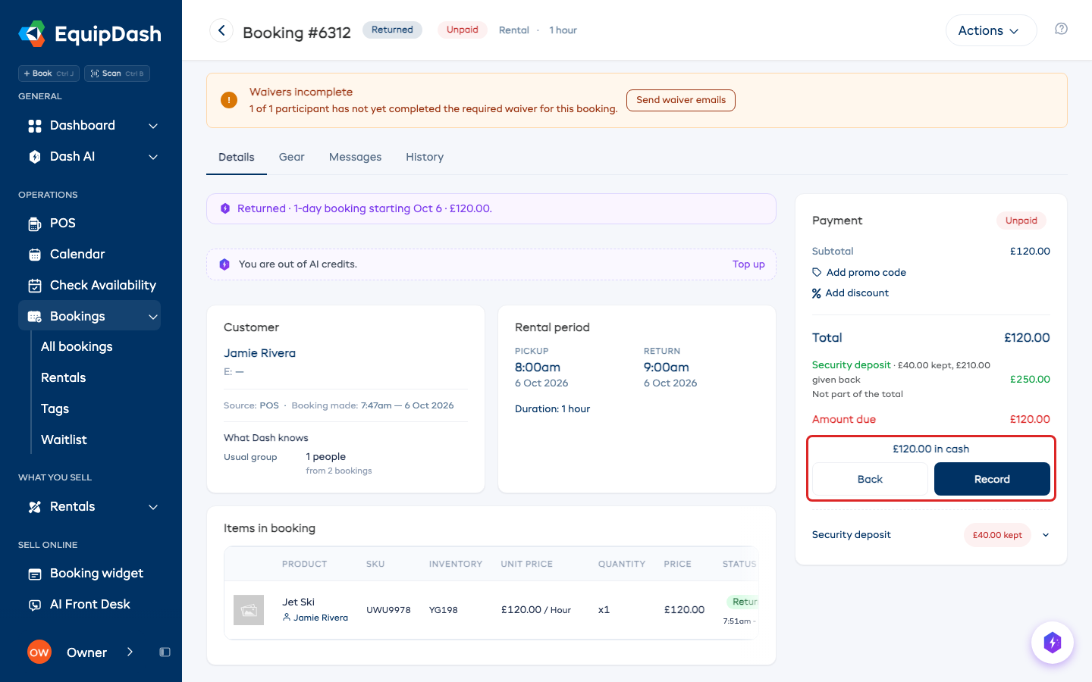Select the Details tab
The height and width of the screenshot is (682, 1092).
tap(237, 157)
